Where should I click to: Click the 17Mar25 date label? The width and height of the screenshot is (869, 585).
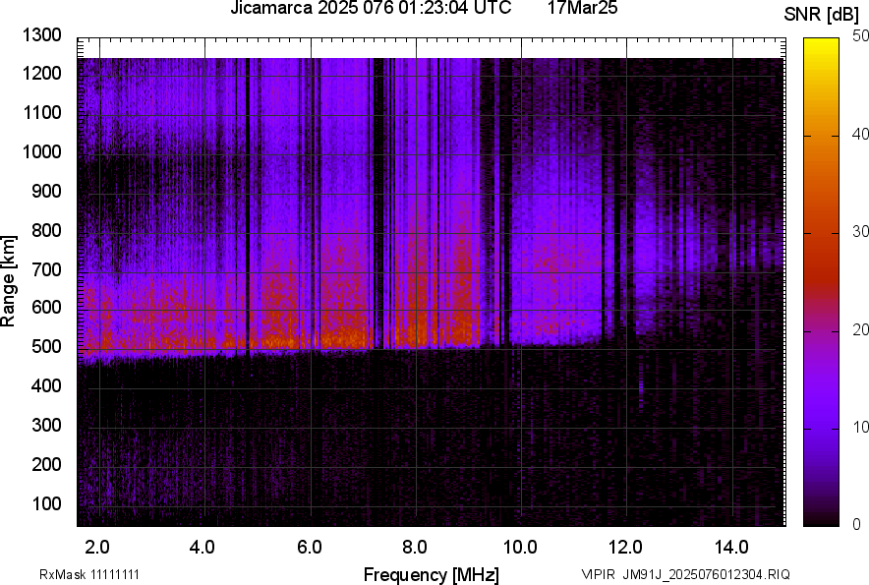point(582,9)
